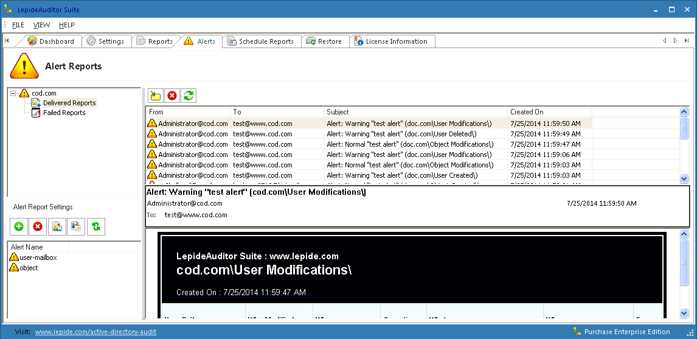Switch to the Settings tab
The width and height of the screenshot is (697, 339).
point(105,41)
